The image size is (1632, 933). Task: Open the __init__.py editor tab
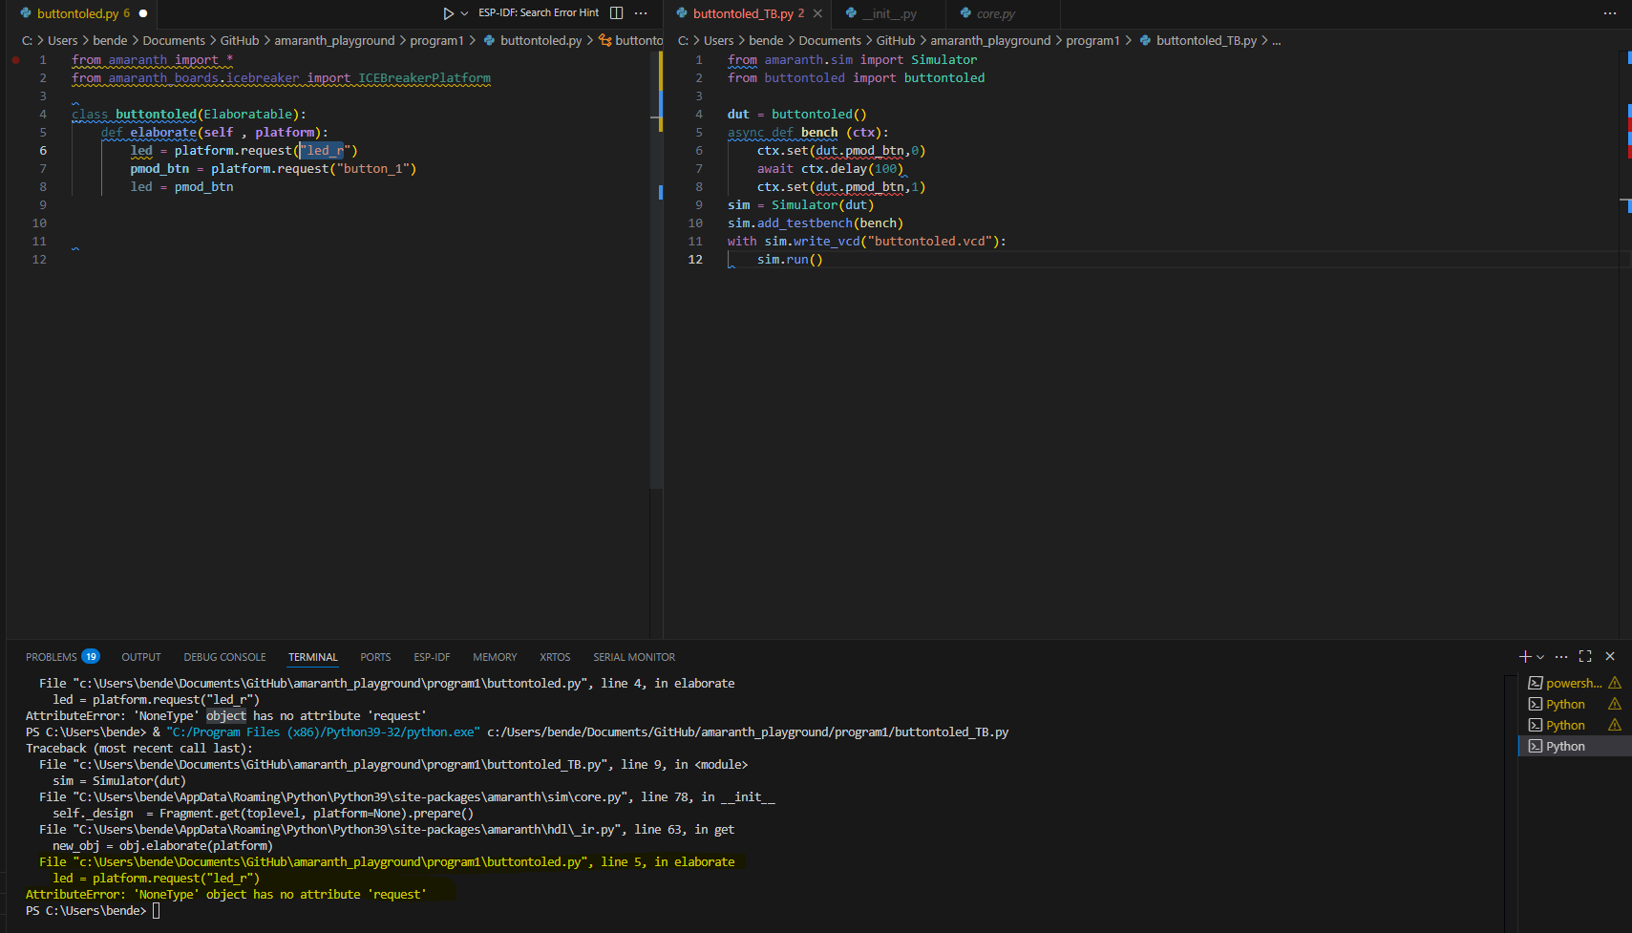[888, 14]
